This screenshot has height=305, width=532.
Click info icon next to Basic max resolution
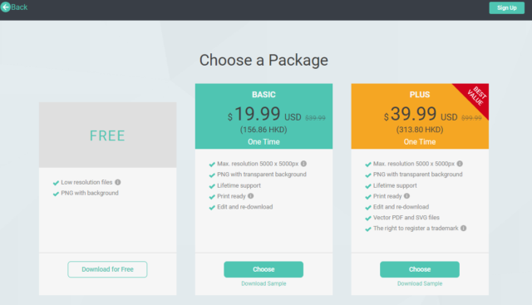303,164
